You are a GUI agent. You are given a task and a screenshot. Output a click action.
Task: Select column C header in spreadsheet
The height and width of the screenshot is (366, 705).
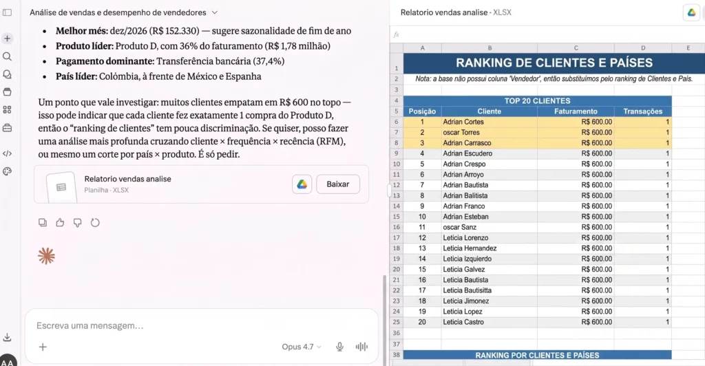pyautogui.click(x=576, y=48)
